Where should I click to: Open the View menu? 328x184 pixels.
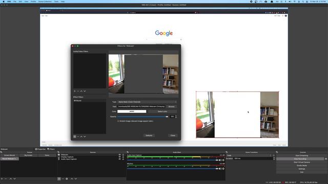[x=26, y=2]
